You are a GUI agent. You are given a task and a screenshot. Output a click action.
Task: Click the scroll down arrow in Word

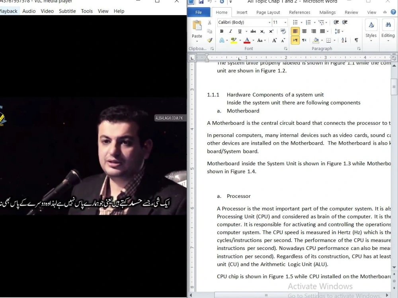[394, 267]
